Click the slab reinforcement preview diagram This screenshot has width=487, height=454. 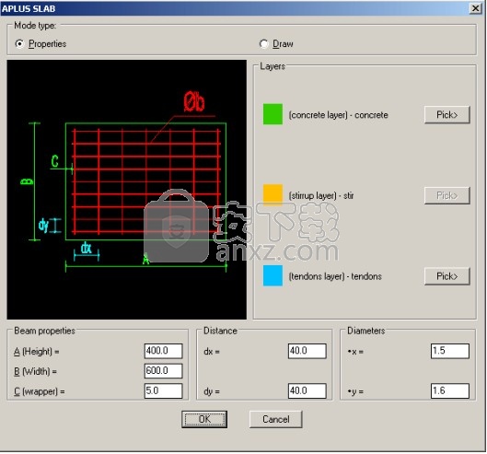click(x=127, y=190)
